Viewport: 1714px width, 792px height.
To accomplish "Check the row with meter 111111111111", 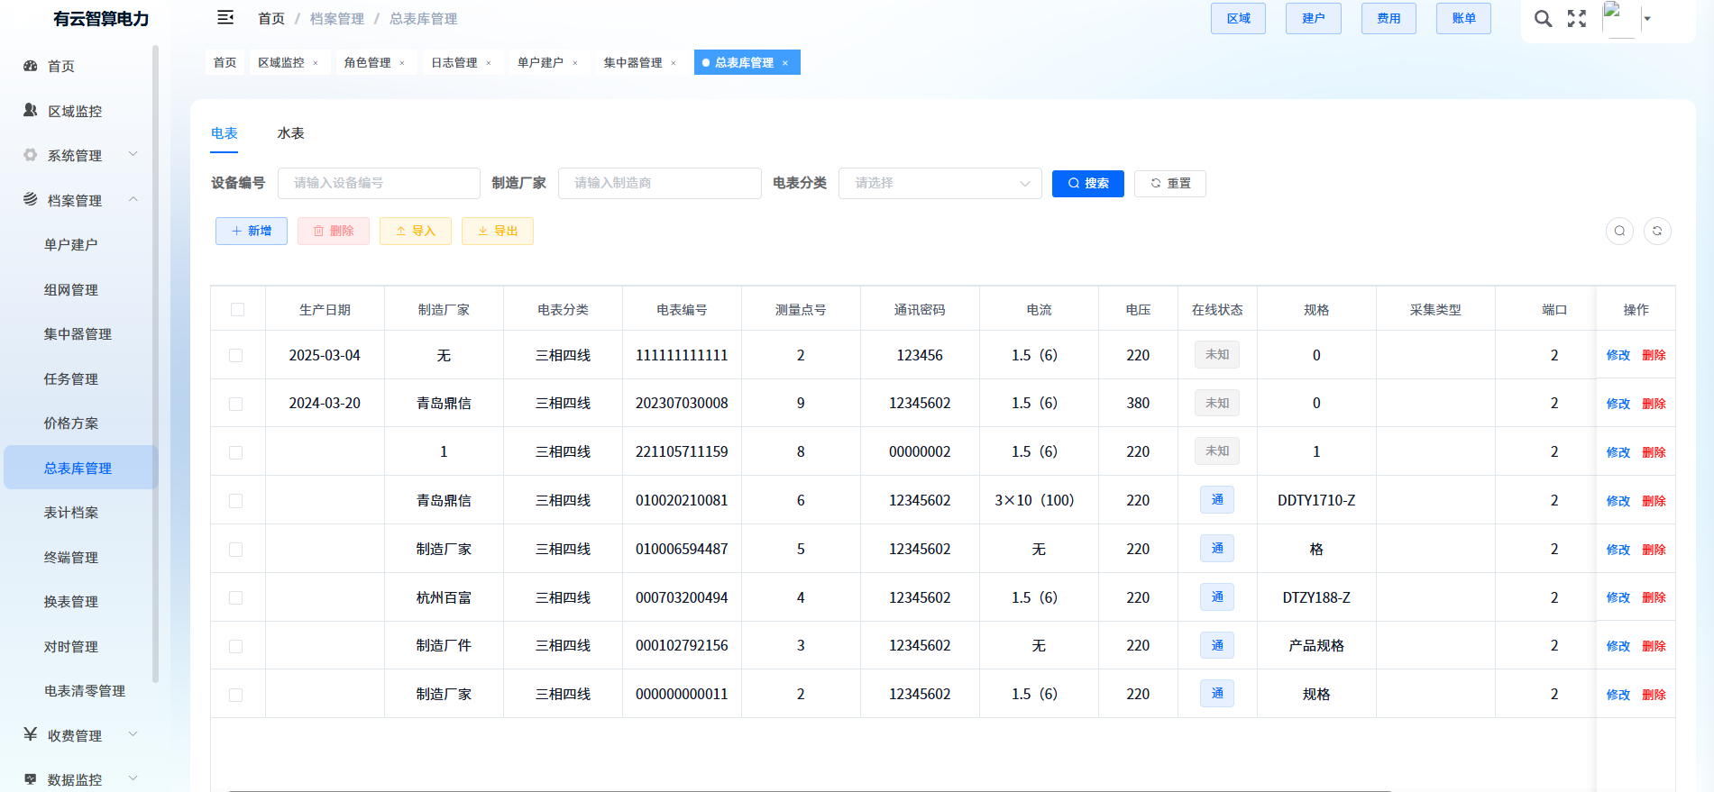I will (x=236, y=356).
